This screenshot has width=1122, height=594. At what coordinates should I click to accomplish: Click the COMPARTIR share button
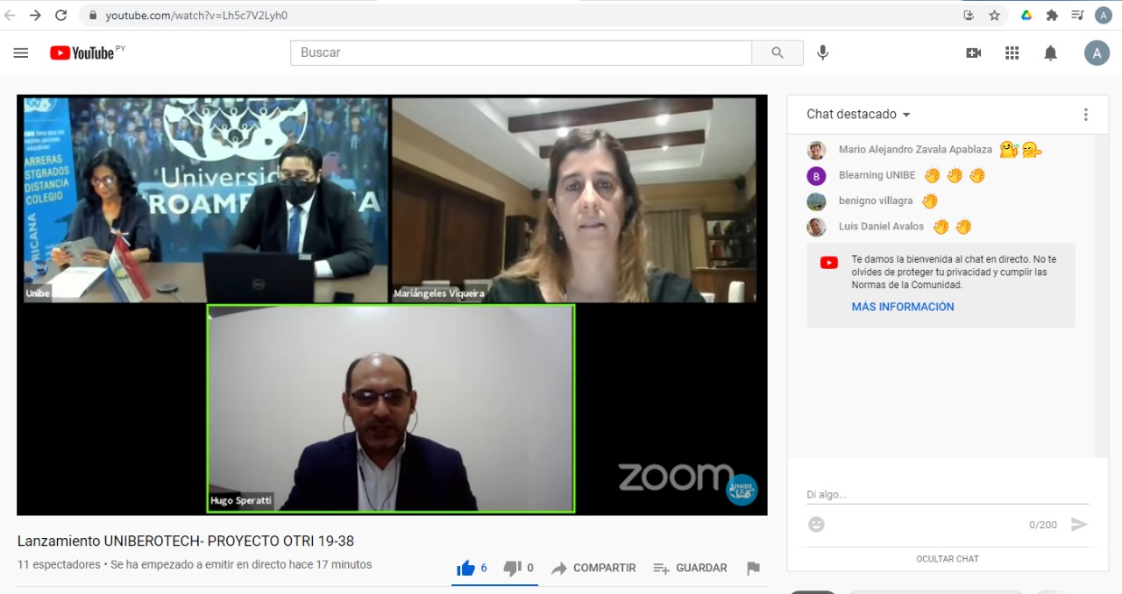pos(593,569)
